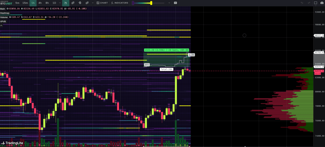325x147 pixels.
Task: Click the yellow heatmap intensity slider handle
Action: 151,3
